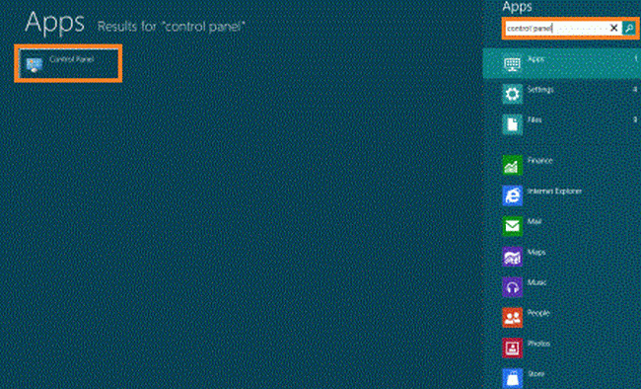Click the Control Panel result label

coord(72,59)
